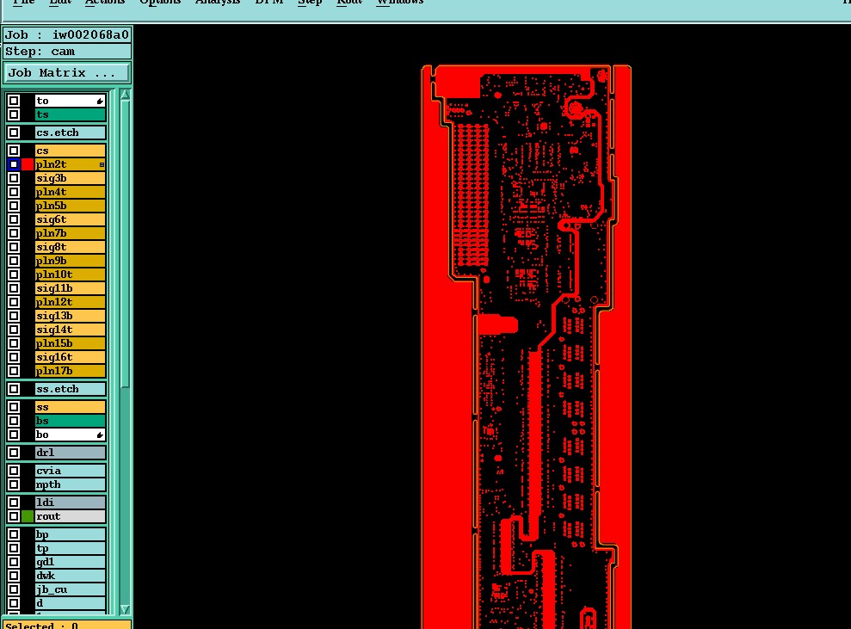Image resolution: width=851 pixels, height=629 pixels.
Task: Toggle the checkbox for layer 'to'
Action: click(x=14, y=101)
